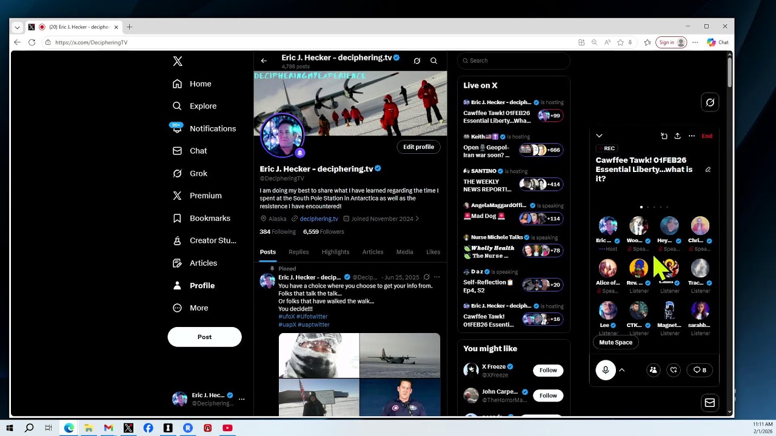Open Premium in the sidebar
The width and height of the screenshot is (776, 436).
coord(197,196)
